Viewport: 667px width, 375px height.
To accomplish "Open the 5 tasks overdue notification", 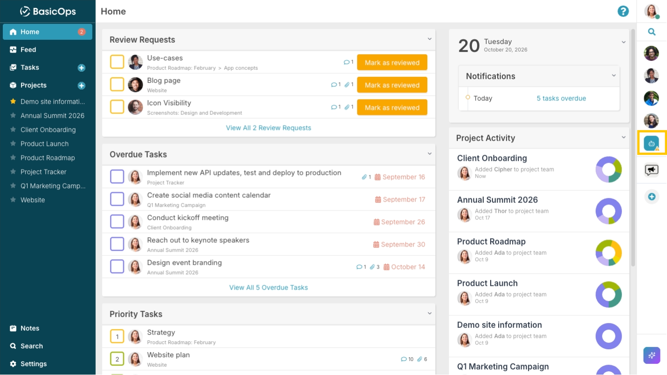I will [x=561, y=98].
